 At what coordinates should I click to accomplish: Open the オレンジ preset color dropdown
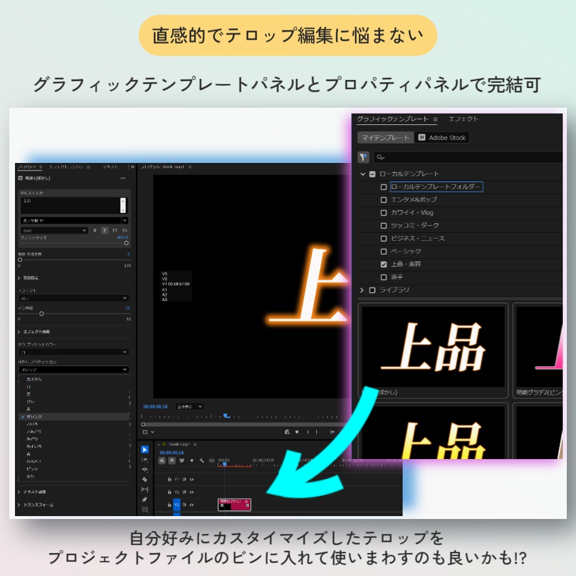[74, 369]
